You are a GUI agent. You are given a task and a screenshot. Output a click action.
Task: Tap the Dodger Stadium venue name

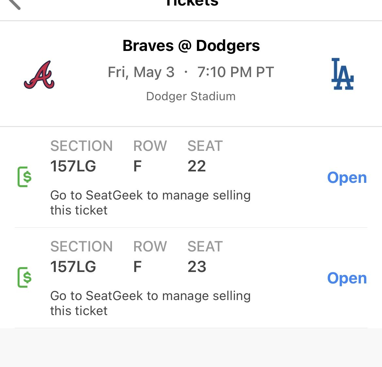point(191,96)
